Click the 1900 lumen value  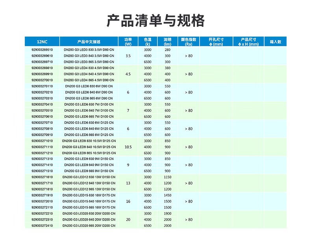point(167,214)
